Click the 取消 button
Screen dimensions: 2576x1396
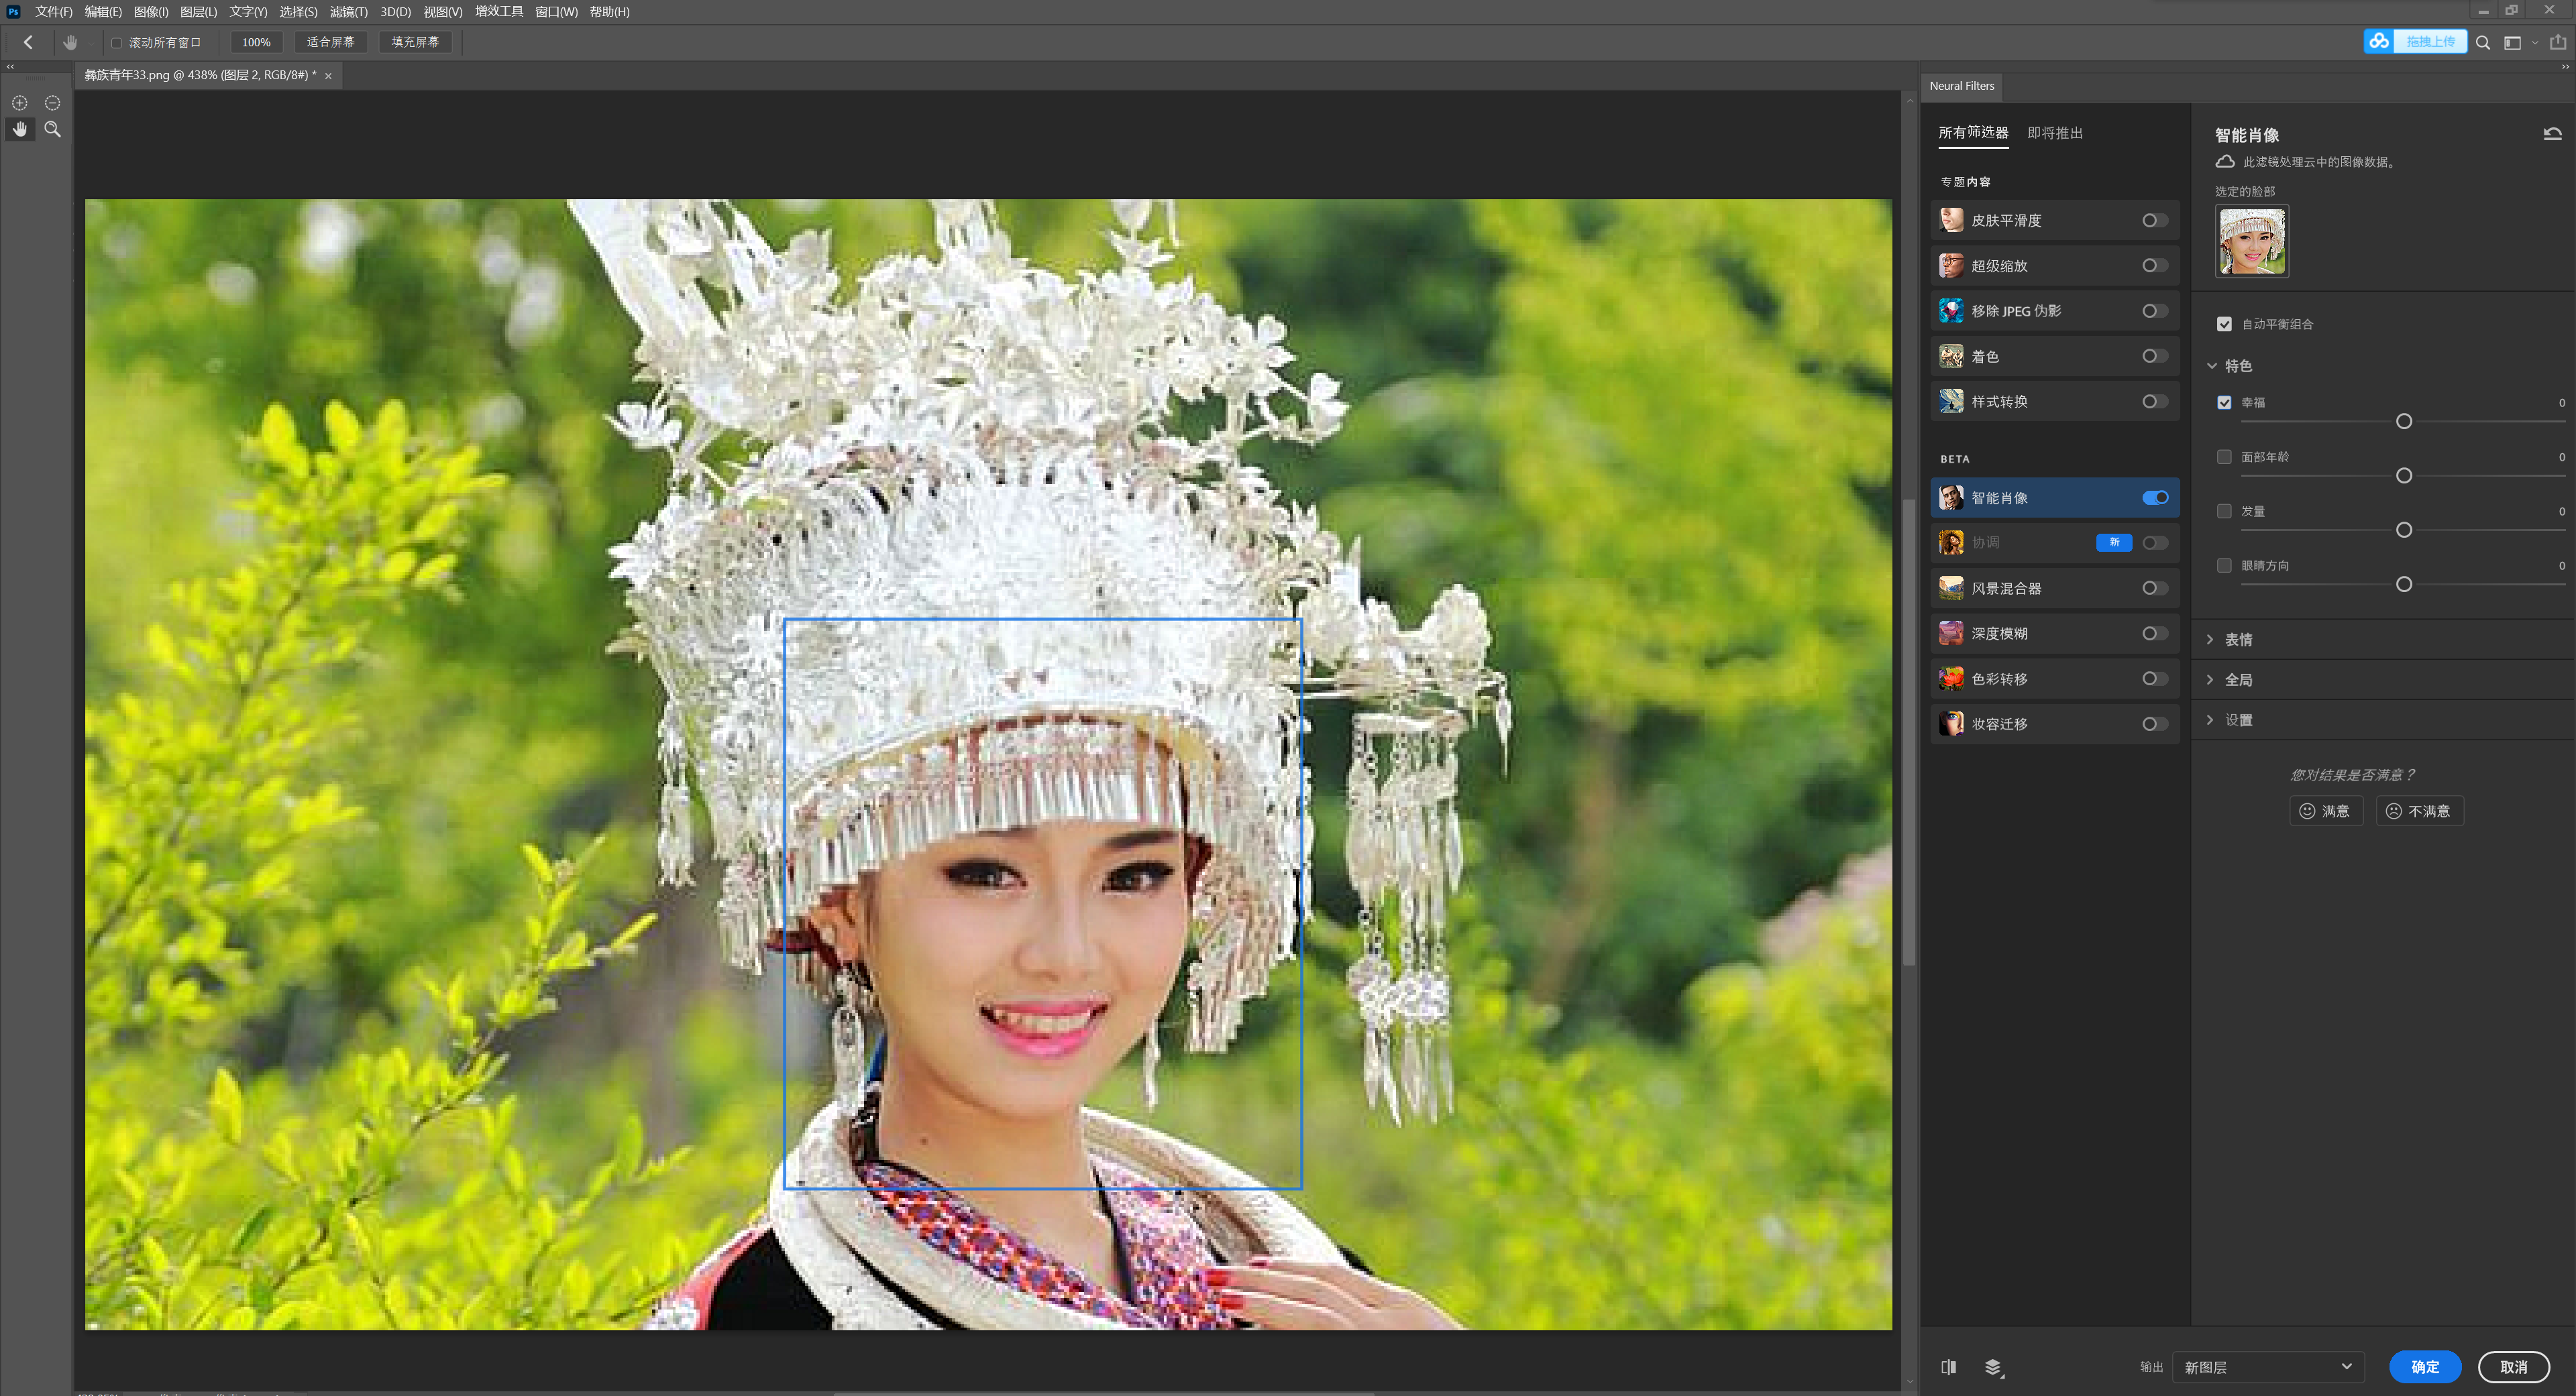tap(2513, 1367)
